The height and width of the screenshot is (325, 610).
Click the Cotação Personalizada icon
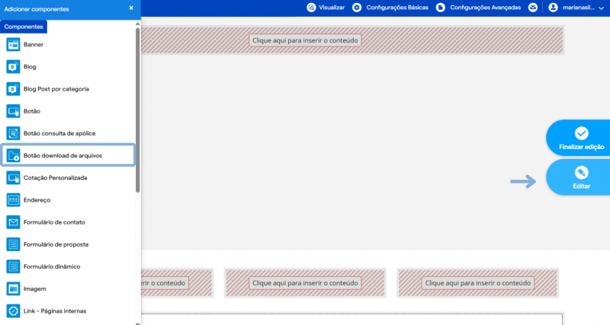(x=13, y=178)
